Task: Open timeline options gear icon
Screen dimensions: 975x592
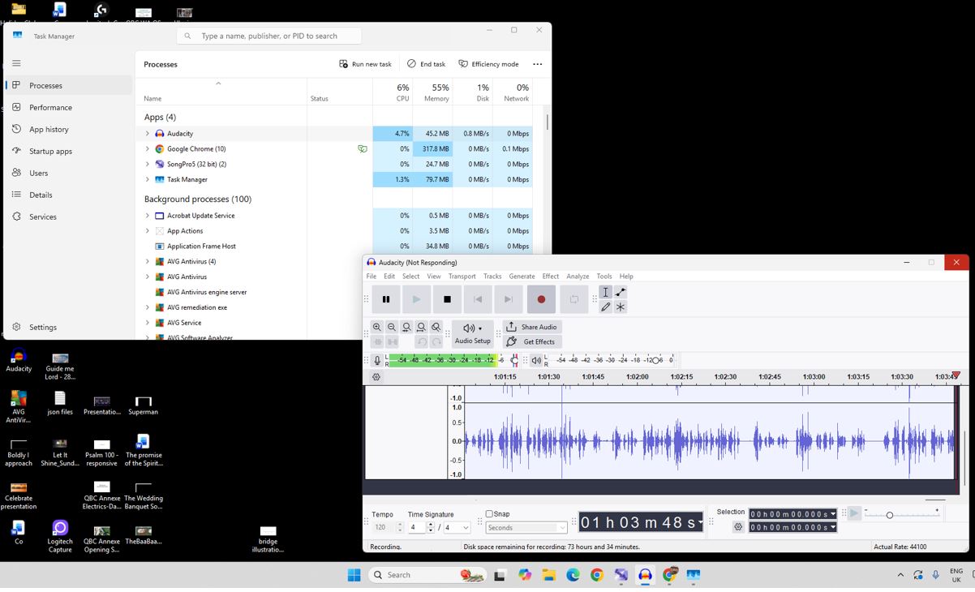Action: (376, 377)
